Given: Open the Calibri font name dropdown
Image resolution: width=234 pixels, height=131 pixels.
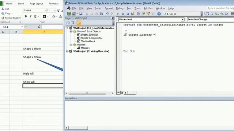Looking at the screenshot, I should click(x=45, y=11).
